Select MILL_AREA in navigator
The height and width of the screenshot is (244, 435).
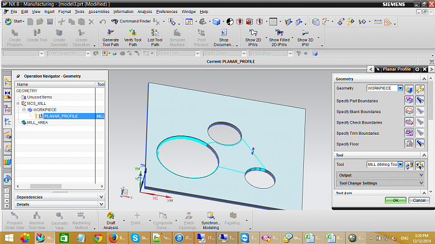pyautogui.click(x=37, y=122)
